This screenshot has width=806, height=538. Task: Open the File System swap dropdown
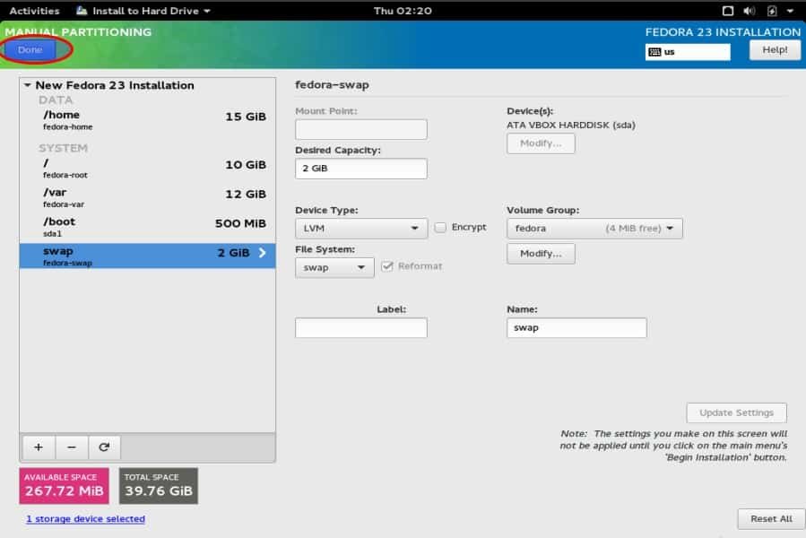tap(334, 267)
